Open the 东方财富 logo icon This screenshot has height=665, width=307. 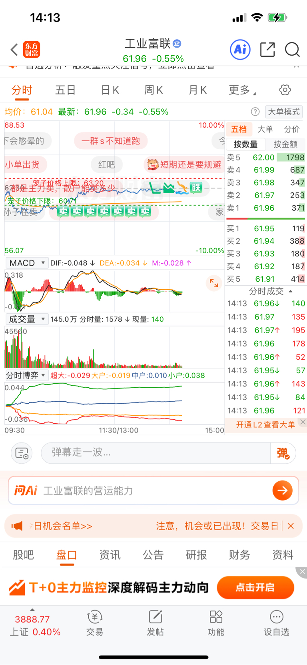pyautogui.click(x=32, y=50)
